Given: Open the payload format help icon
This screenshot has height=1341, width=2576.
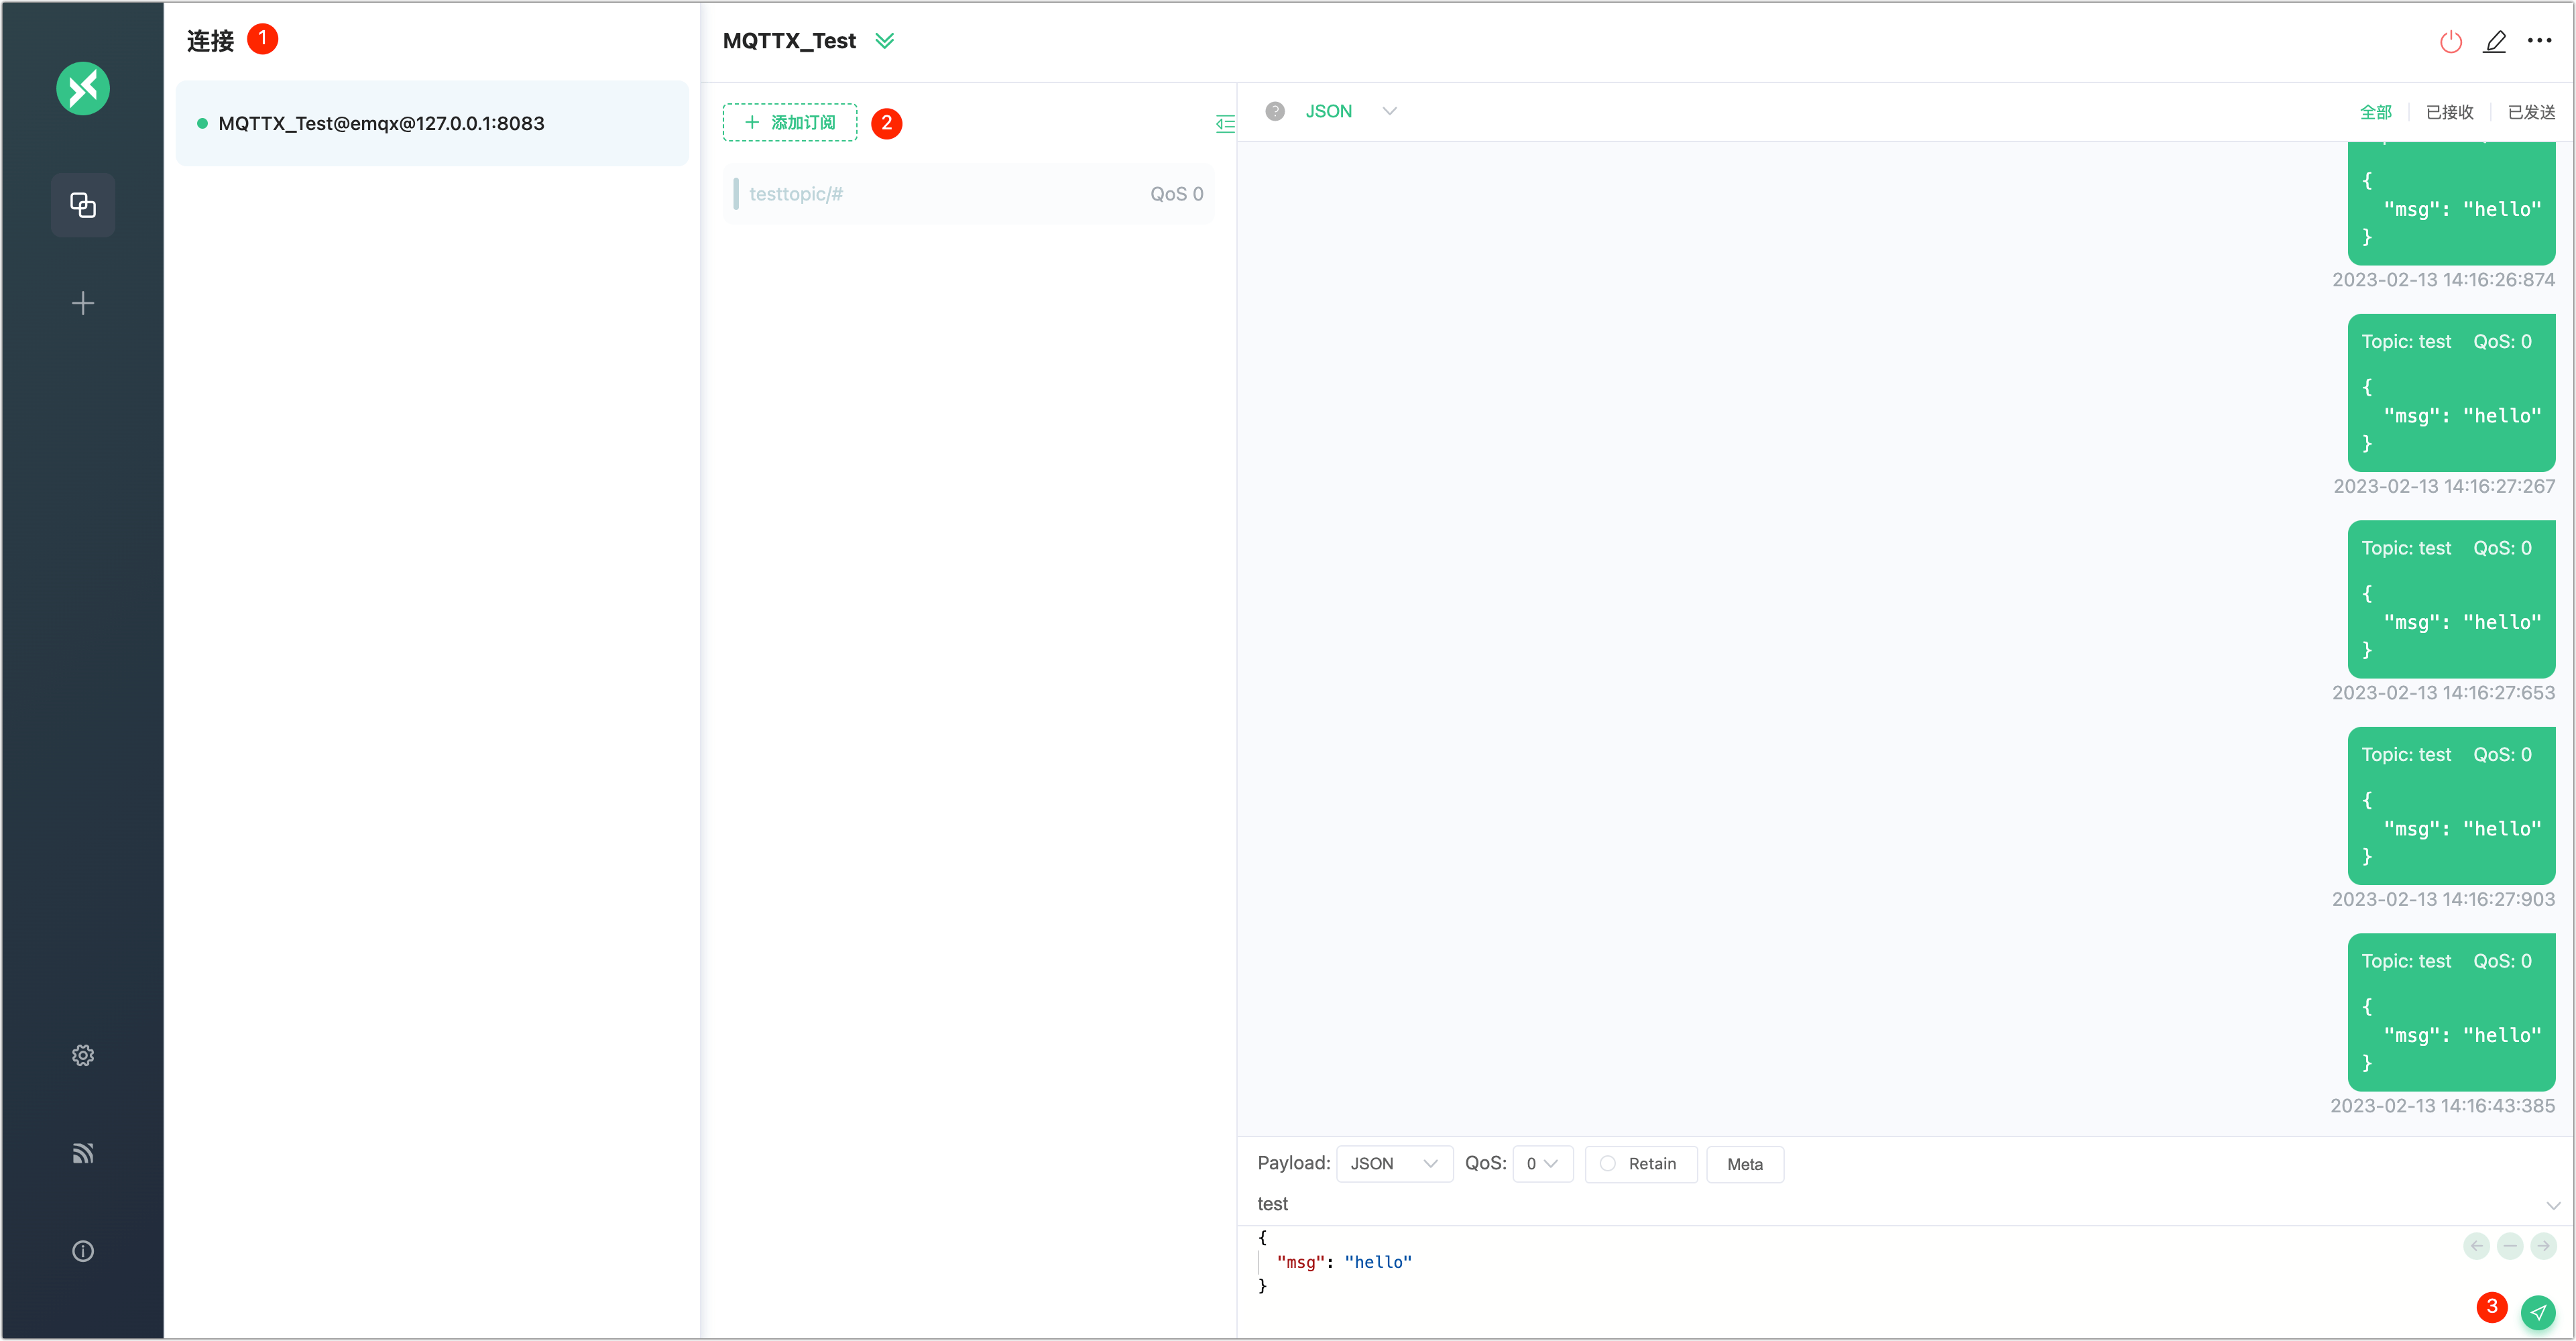Looking at the screenshot, I should coord(1275,111).
